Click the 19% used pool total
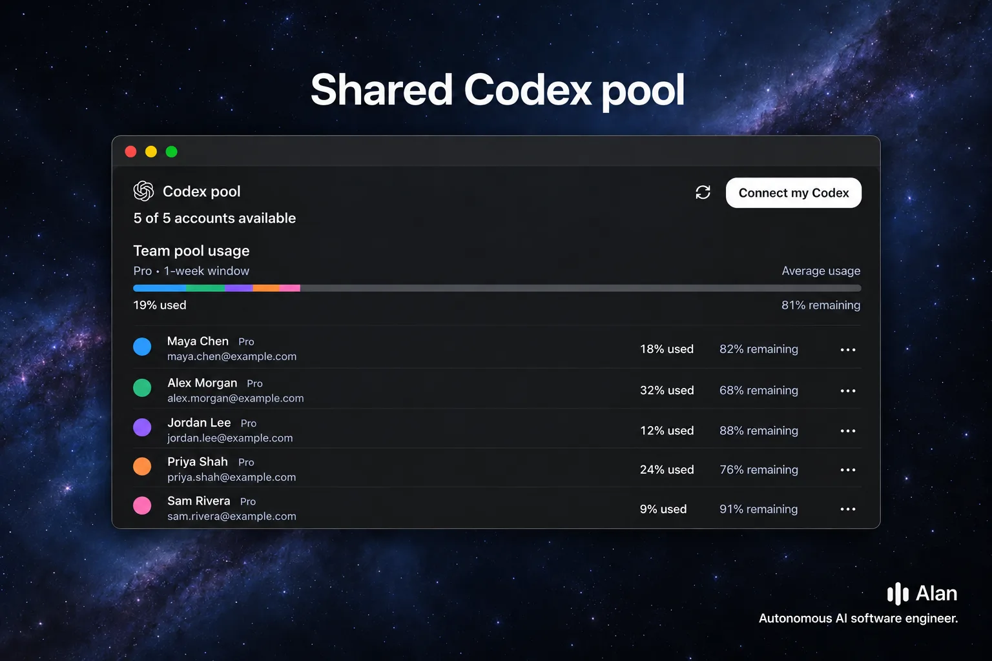Image resolution: width=992 pixels, height=661 pixels. 160,305
